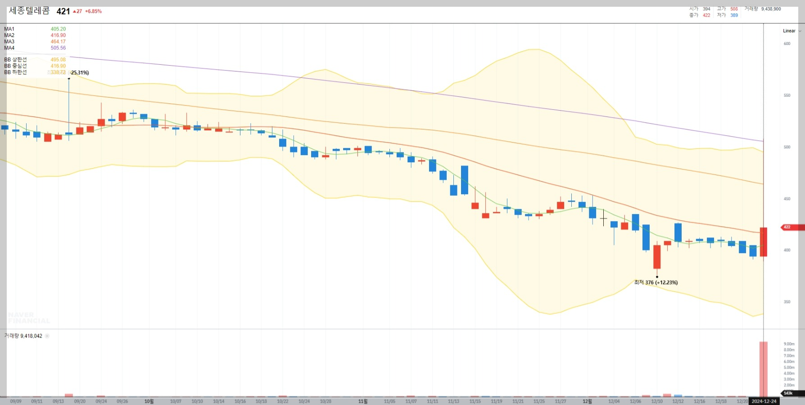
Task: Click the 저가 389 value
Action: (734, 15)
